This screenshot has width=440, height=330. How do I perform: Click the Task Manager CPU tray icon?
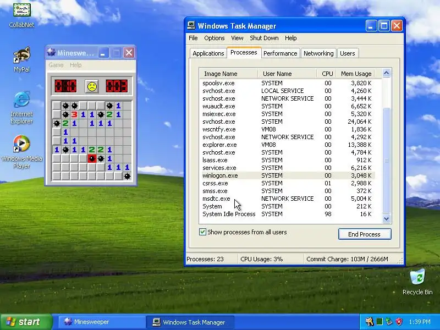[x=380, y=322]
